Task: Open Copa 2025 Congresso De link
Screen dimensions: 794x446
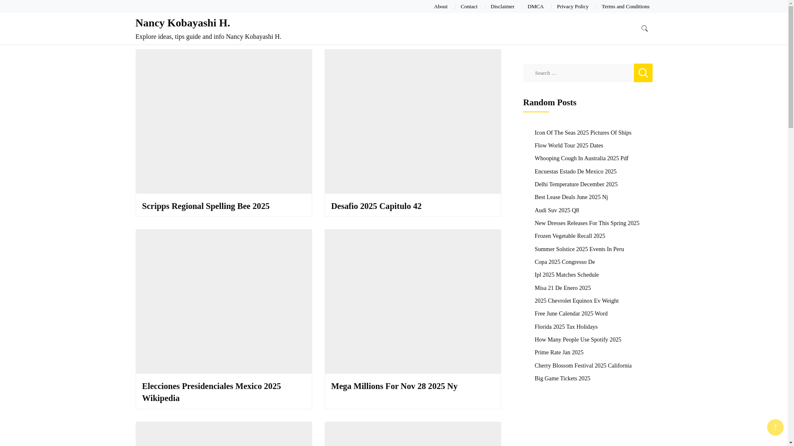Action: (564, 262)
